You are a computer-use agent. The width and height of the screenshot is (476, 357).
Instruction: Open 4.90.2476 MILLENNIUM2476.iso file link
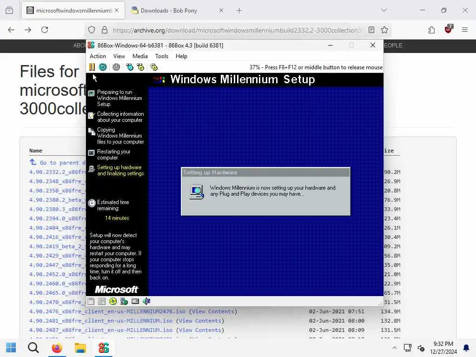coord(107,311)
